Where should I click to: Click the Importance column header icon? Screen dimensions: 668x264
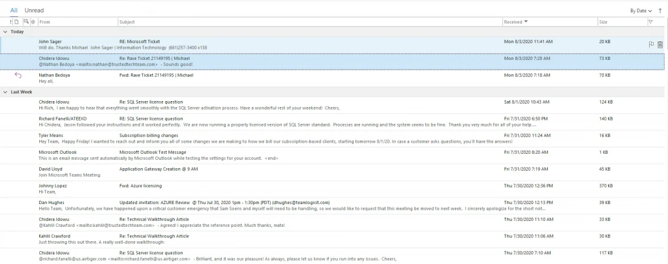(x=11, y=22)
